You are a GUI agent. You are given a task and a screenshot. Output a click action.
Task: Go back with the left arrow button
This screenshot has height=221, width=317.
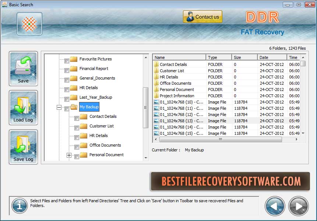point(275,206)
